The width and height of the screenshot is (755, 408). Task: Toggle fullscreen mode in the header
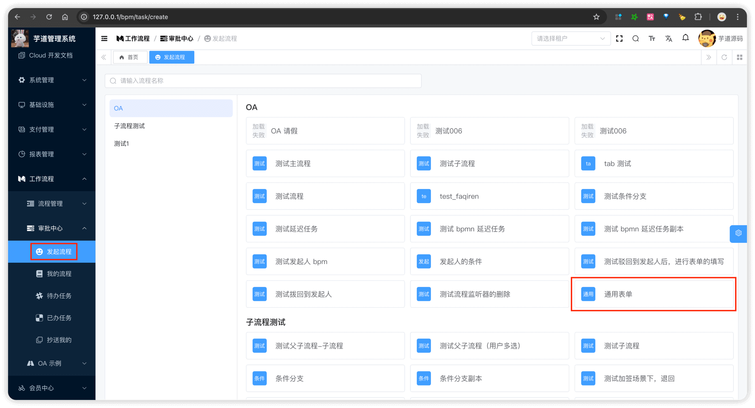[619, 38]
